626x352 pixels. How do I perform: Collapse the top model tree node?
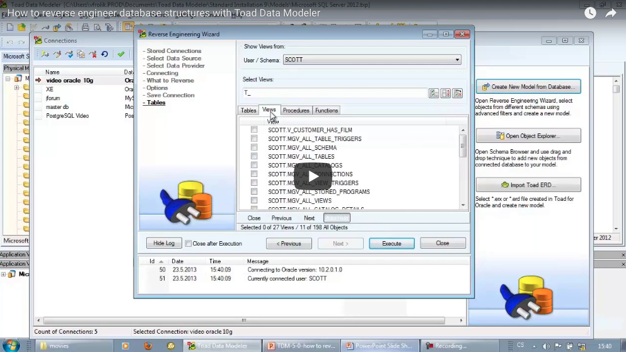8,79
